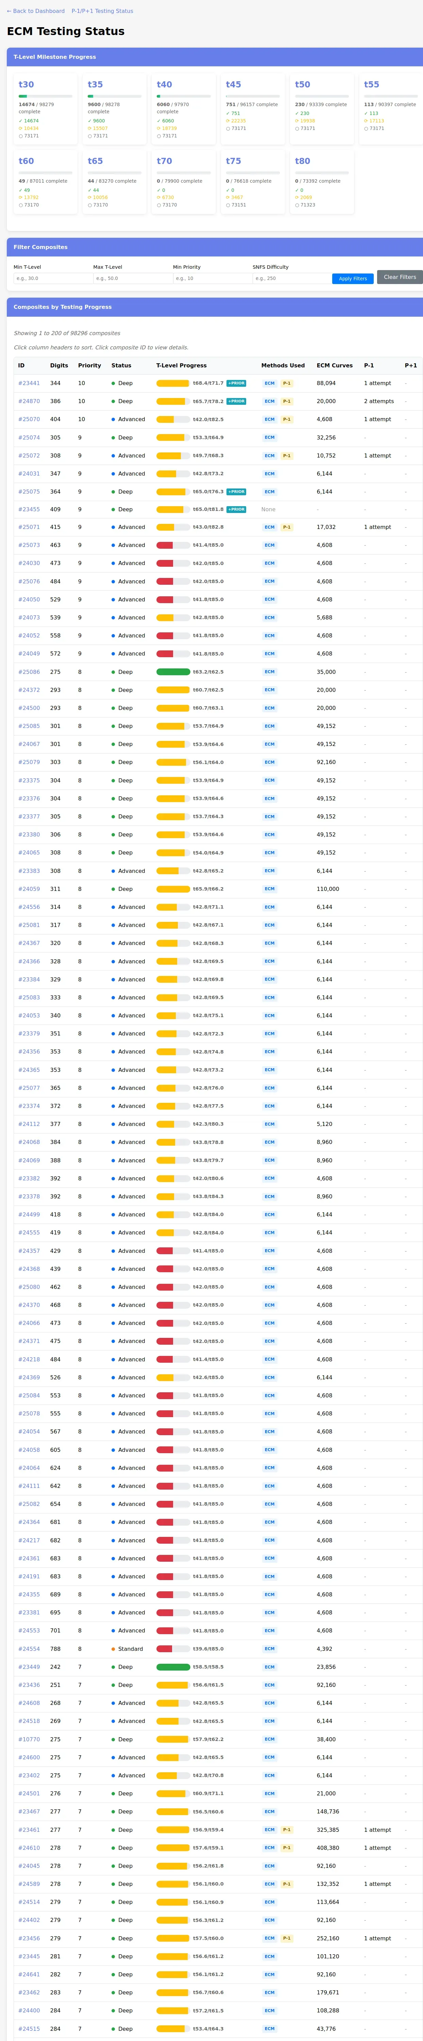Open composite #24372
The image size is (423, 2041).
pos(29,690)
